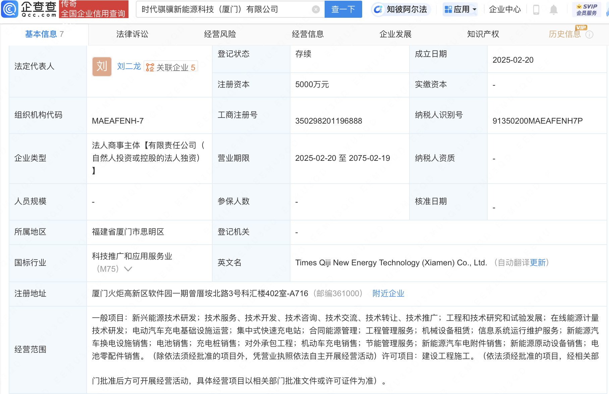Click the 登记状态 value 存续
This screenshot has width=609, height=394.
pyautogui.click(x=303, y=54)
